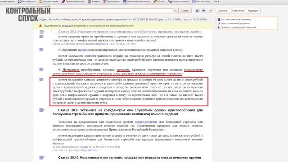288x162 pixels.
Task: Open the Обзоры section
Action: [x=159, y=1]
